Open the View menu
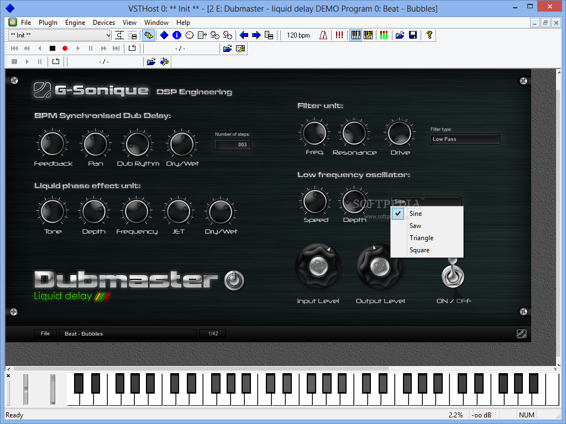 point(129,22)
